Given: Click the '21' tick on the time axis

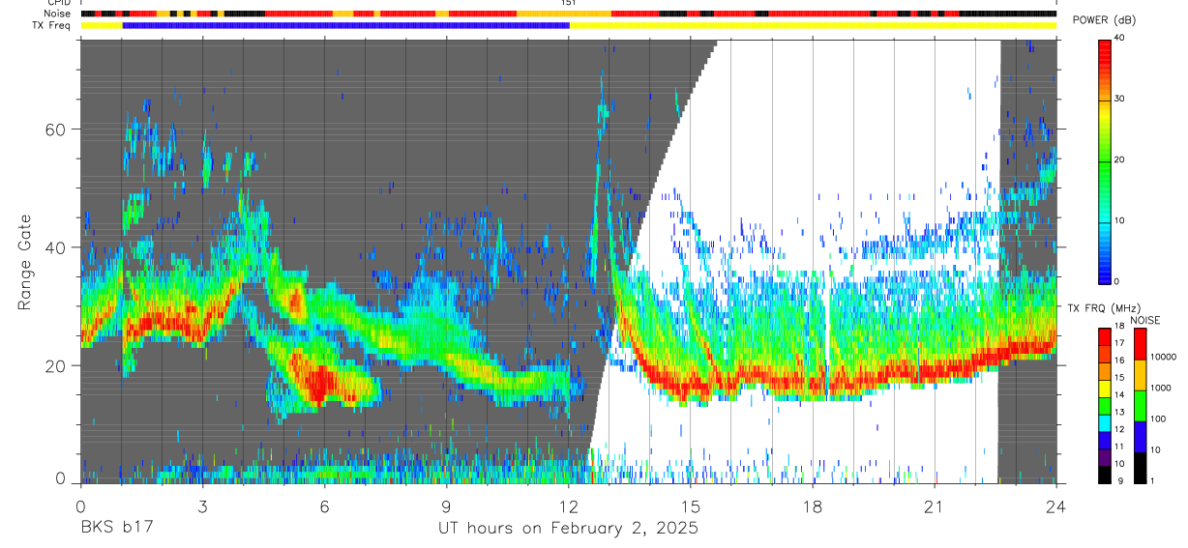Looking at the screenshot, I should tap(935, 506).
